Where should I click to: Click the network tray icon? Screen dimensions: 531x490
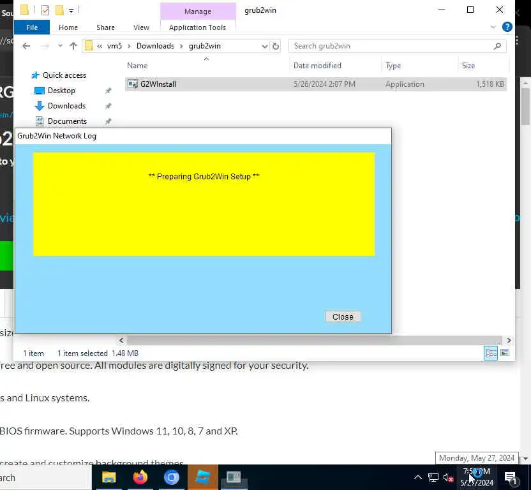click(433, 477)
